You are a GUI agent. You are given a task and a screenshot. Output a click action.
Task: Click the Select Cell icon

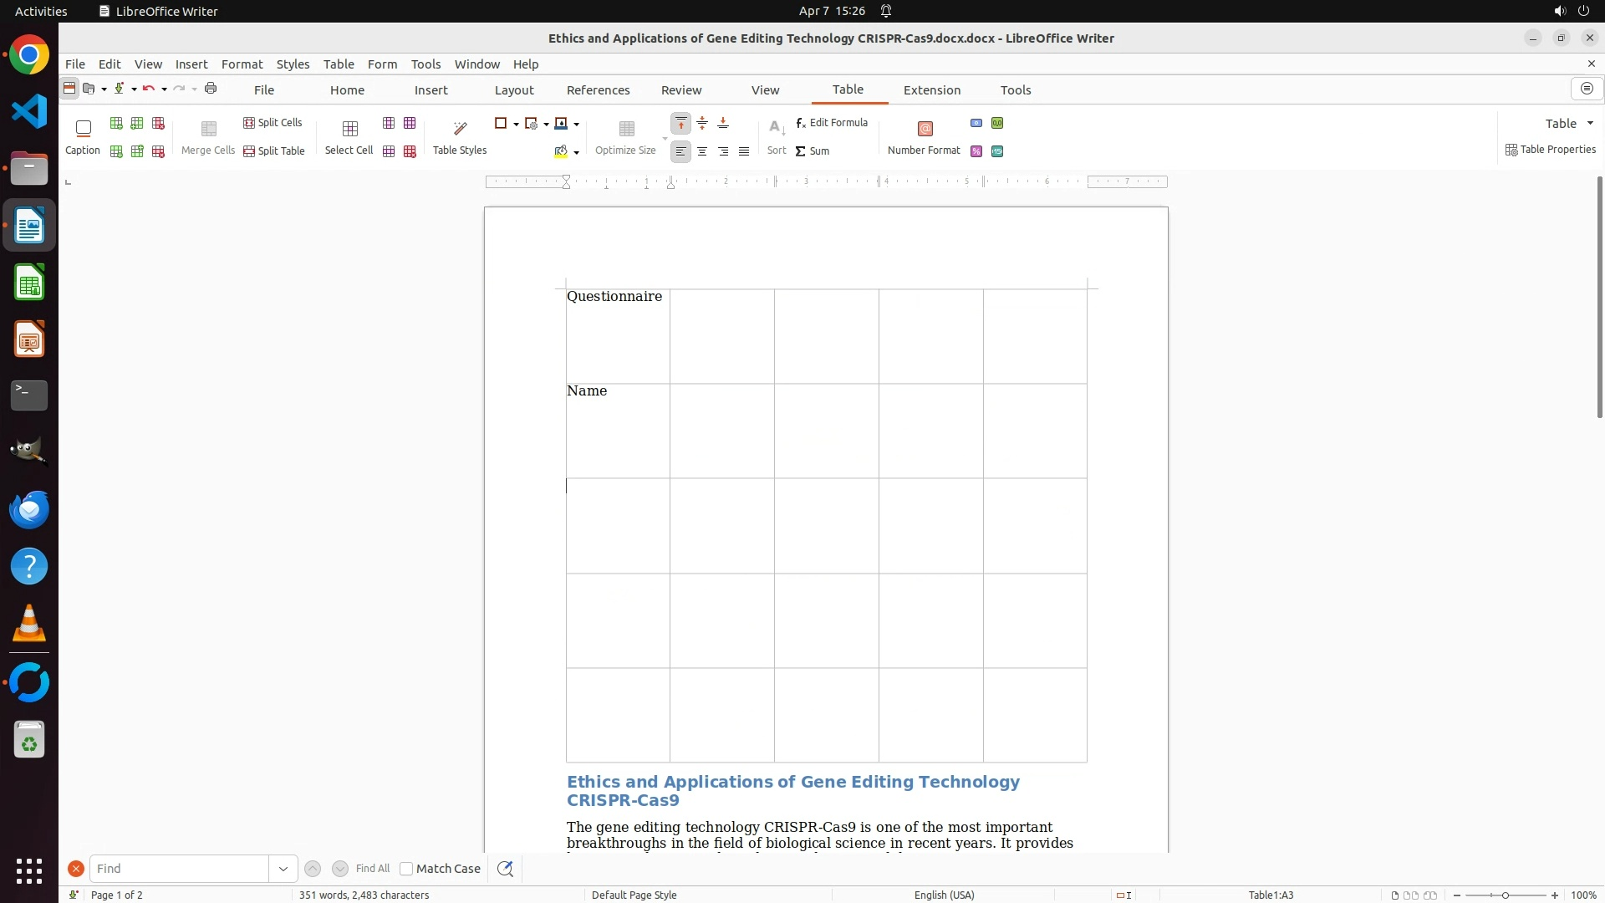pos(349,129)
